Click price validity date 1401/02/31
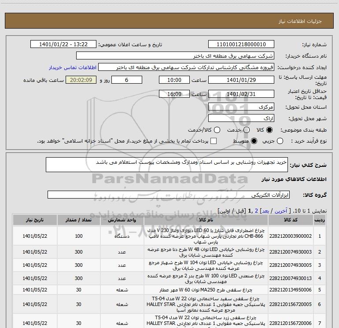Image resolution: width=339 pixels, height=328 pixels. pos(241,94)
